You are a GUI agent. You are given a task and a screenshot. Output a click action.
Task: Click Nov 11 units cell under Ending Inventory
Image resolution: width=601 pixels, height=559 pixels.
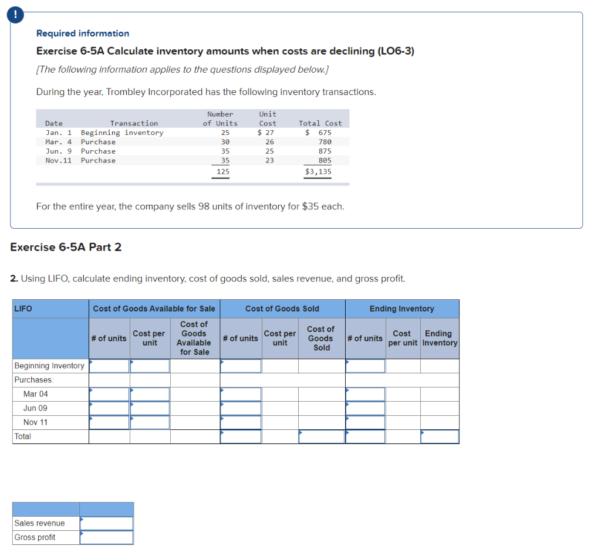tap(365, 422)
